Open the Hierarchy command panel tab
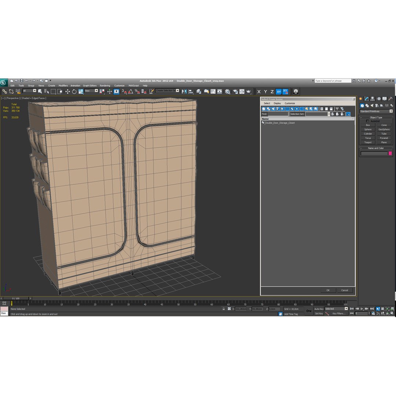396x396 pixels. [373, 99]
